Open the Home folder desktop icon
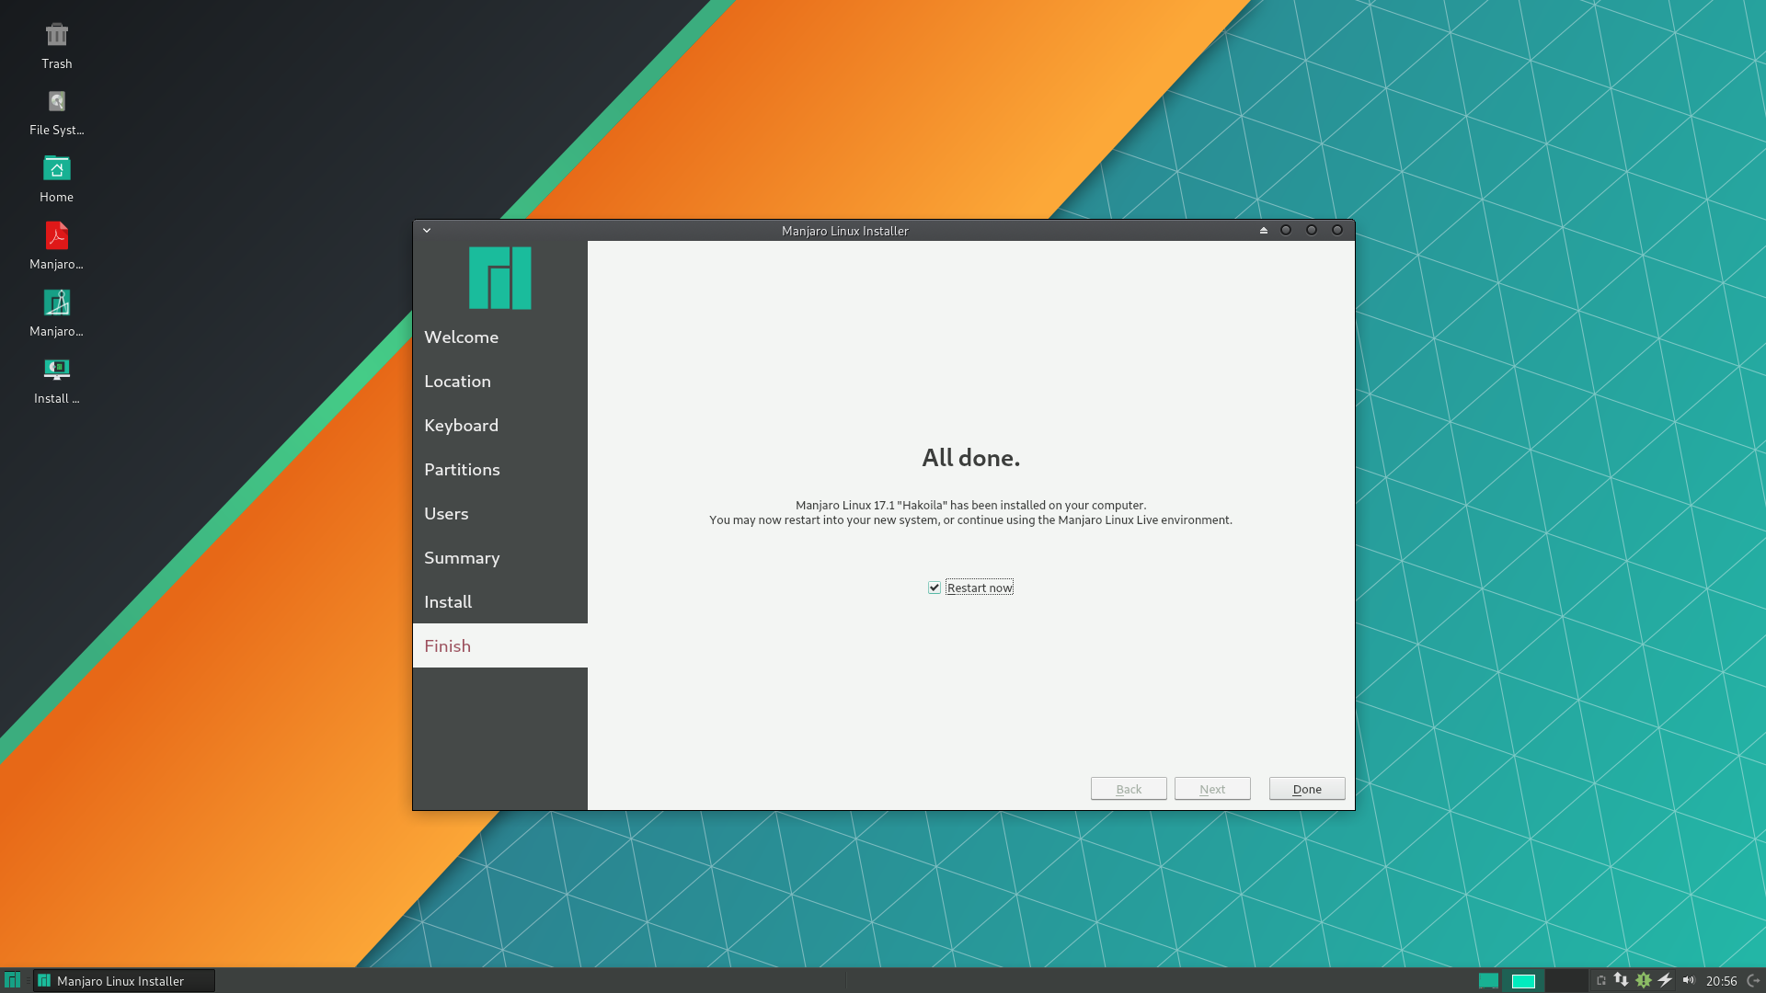1766x993 pixels. (57, 168)
